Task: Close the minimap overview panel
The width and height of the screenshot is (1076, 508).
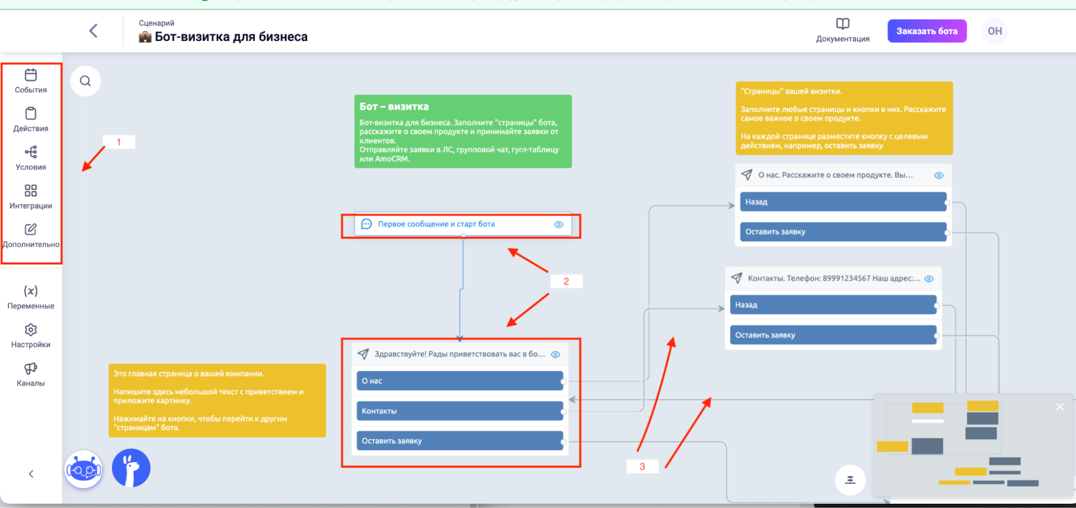Action: pos(1059,407)
